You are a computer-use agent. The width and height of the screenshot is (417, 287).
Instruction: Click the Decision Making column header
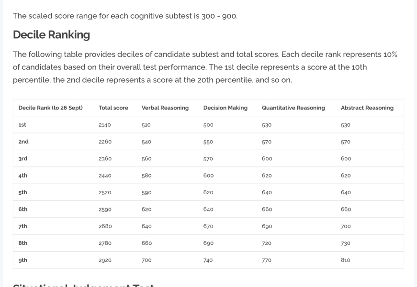[225, 108]
